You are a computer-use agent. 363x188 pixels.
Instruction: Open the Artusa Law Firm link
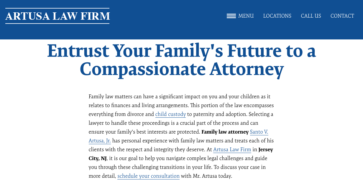232,149
